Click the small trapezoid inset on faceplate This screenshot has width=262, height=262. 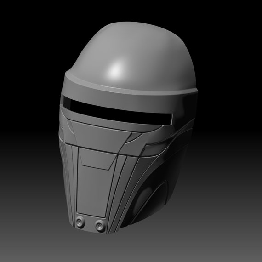tap(97, 159)
